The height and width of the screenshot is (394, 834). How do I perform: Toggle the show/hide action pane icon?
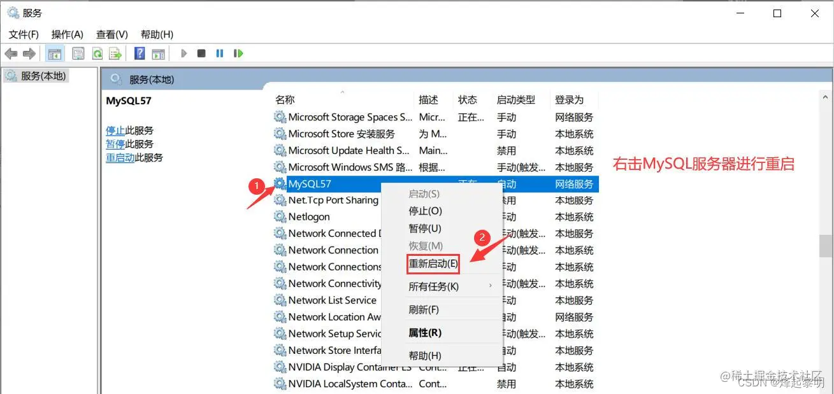coord(158,53)
